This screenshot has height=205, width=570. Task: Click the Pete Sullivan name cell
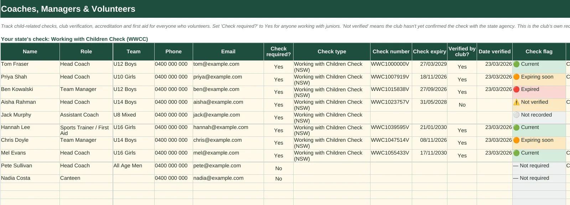pyautogui.click(x=30, y=168)
